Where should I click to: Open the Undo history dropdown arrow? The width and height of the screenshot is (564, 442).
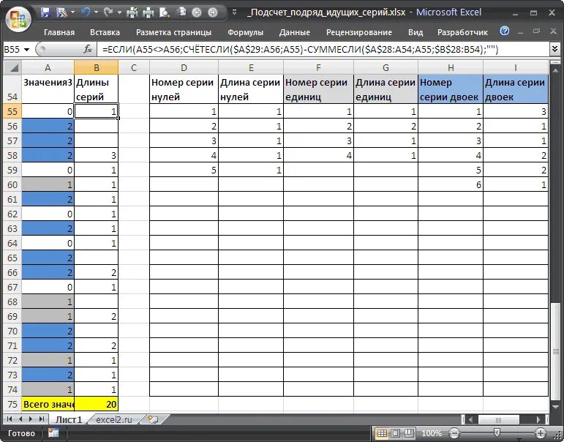coord(96,12)
